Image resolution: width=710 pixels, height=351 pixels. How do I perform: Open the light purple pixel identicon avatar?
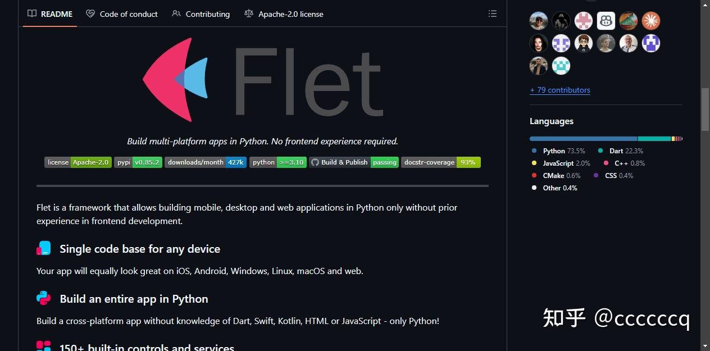(561, 43)
